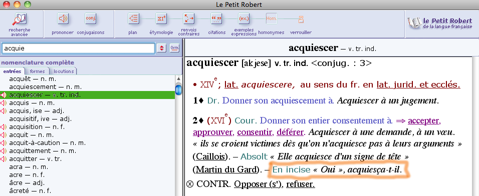The image size is (479, 196).
Task: Click the list scrollbar up arrow
Action: [x=178, y=78]
